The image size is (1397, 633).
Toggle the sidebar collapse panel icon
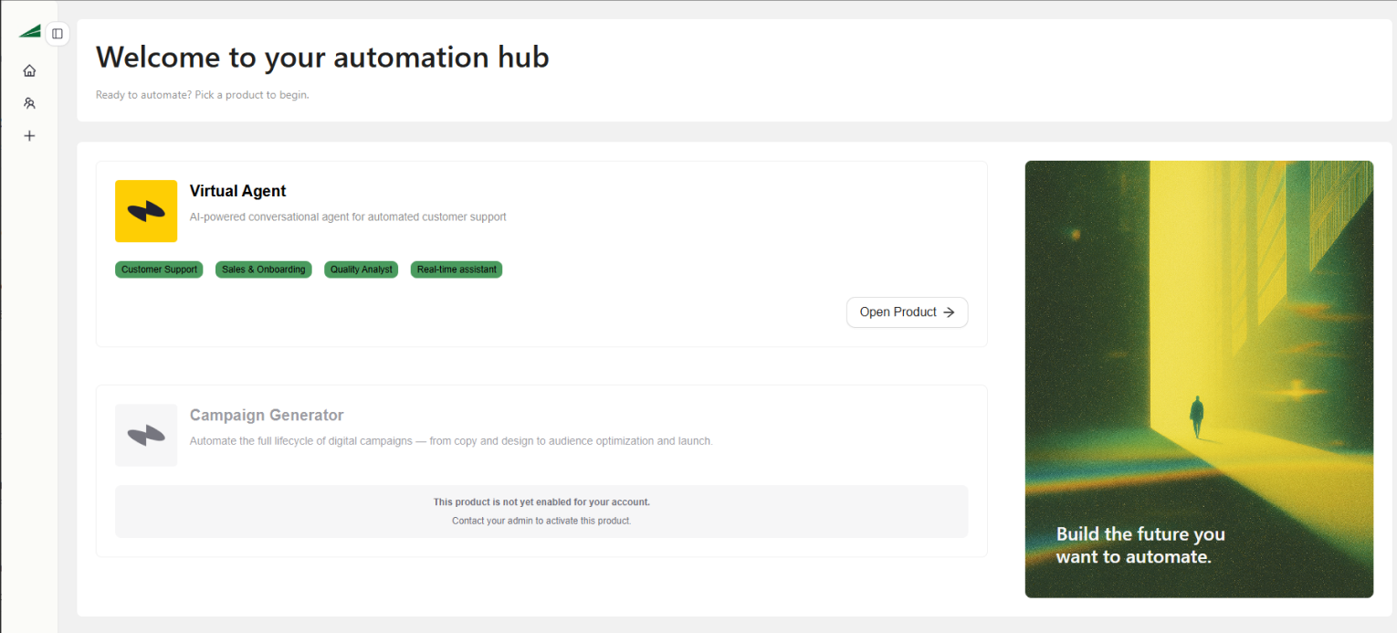click(58, 34)
